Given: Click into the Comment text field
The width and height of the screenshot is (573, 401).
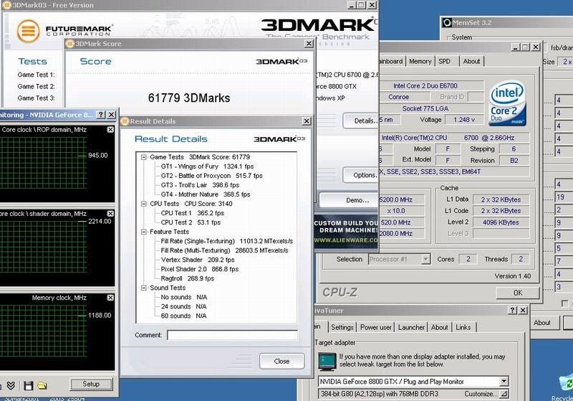Looking at the screenshot, I should tap(232, 335).
